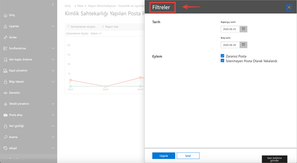The image size is (297, 163).
Task: Click the red data point at 04/25
Action: pos(140,78)
